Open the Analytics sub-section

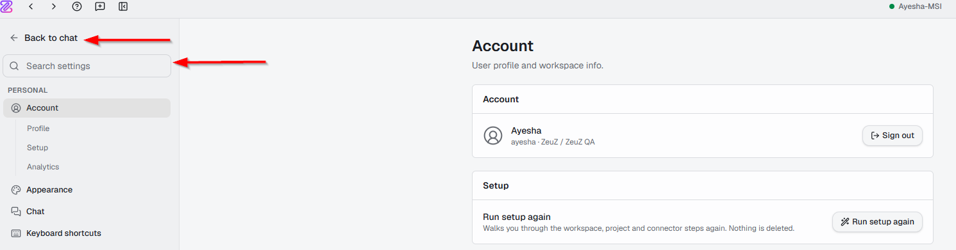tap(43, 167)
